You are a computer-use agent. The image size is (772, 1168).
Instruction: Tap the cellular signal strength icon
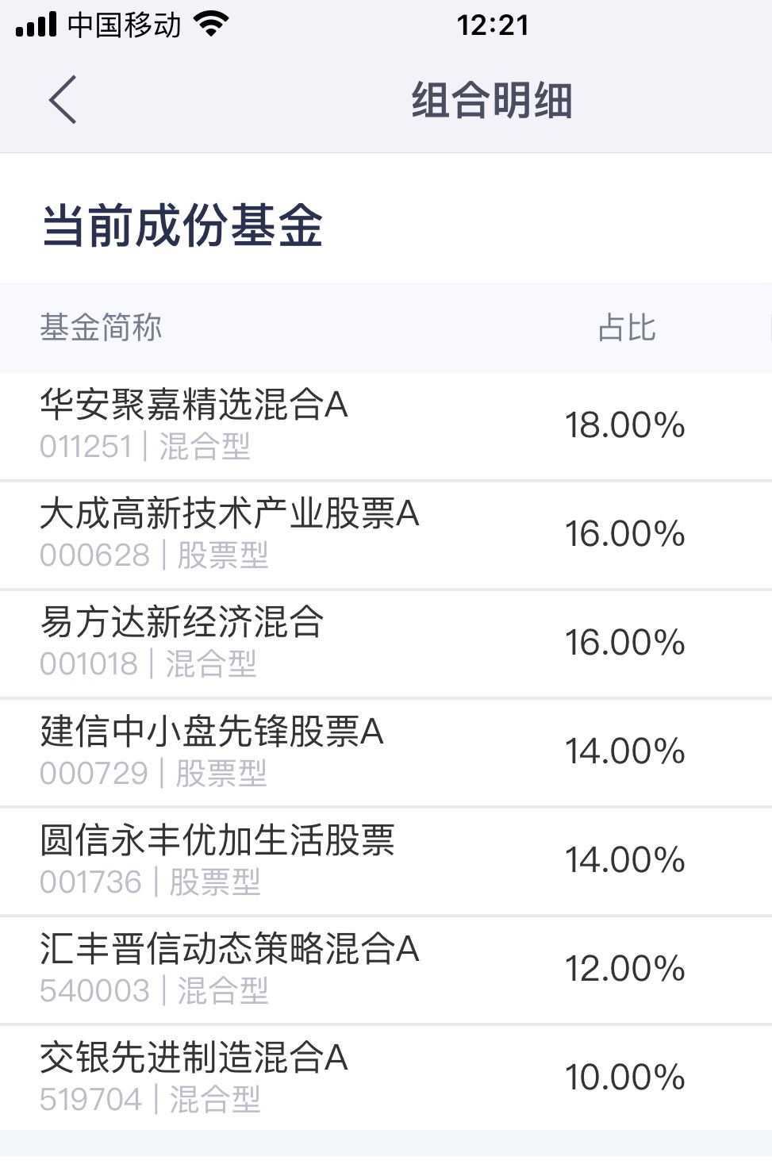point(36,25)
